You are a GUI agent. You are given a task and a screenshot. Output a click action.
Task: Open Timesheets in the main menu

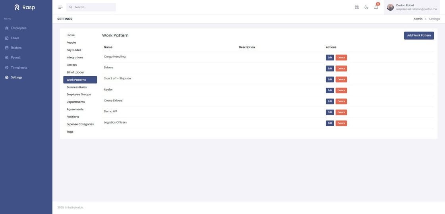(x=19, y=67)
